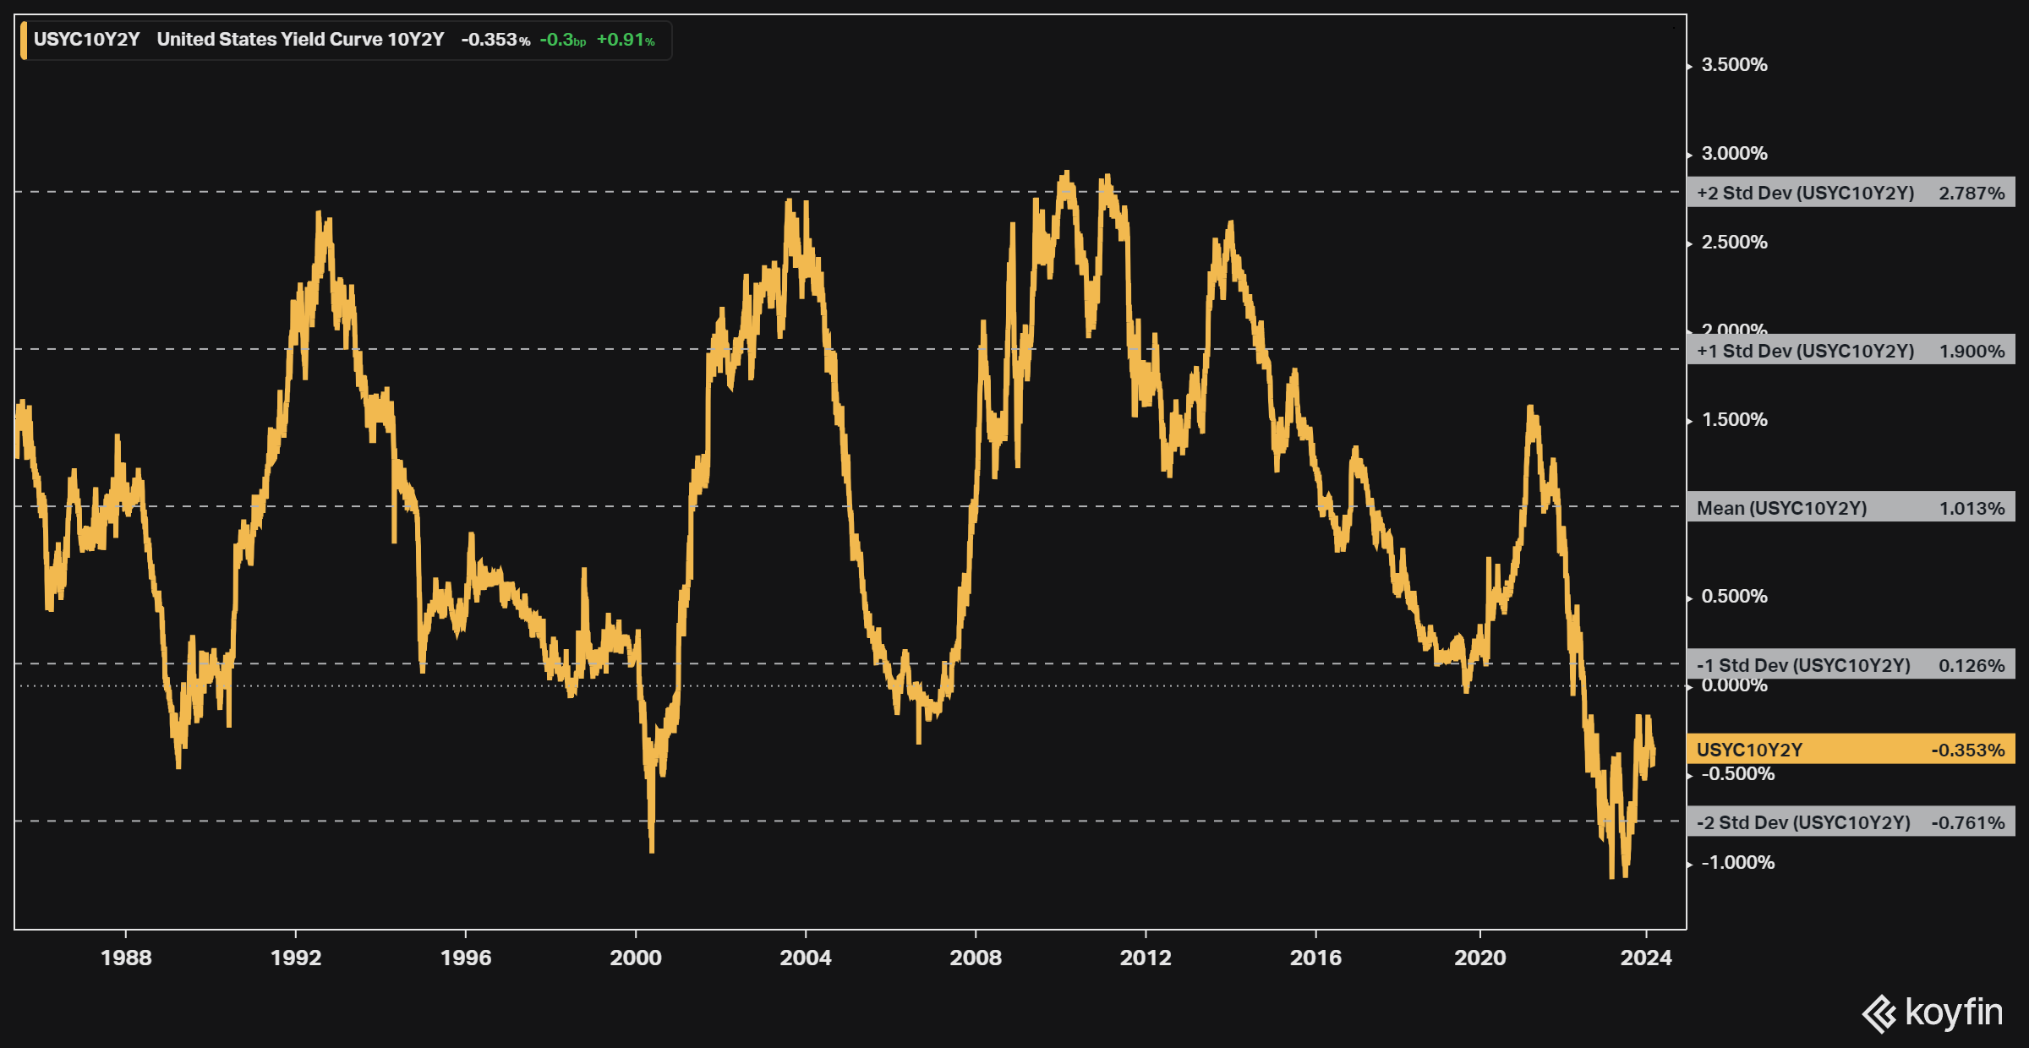Select the -1 Std Dev 0.126% label
Image resolution: width=2029 pixels, height=1048 pixels.
click(1850, 665)
